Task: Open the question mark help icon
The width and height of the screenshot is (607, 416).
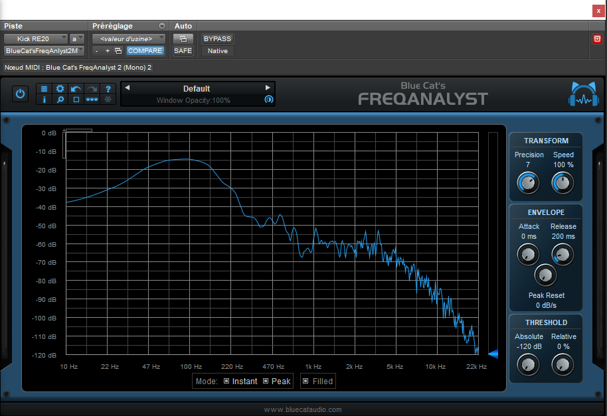Action: pyautogui.click(x=108, y=88)
